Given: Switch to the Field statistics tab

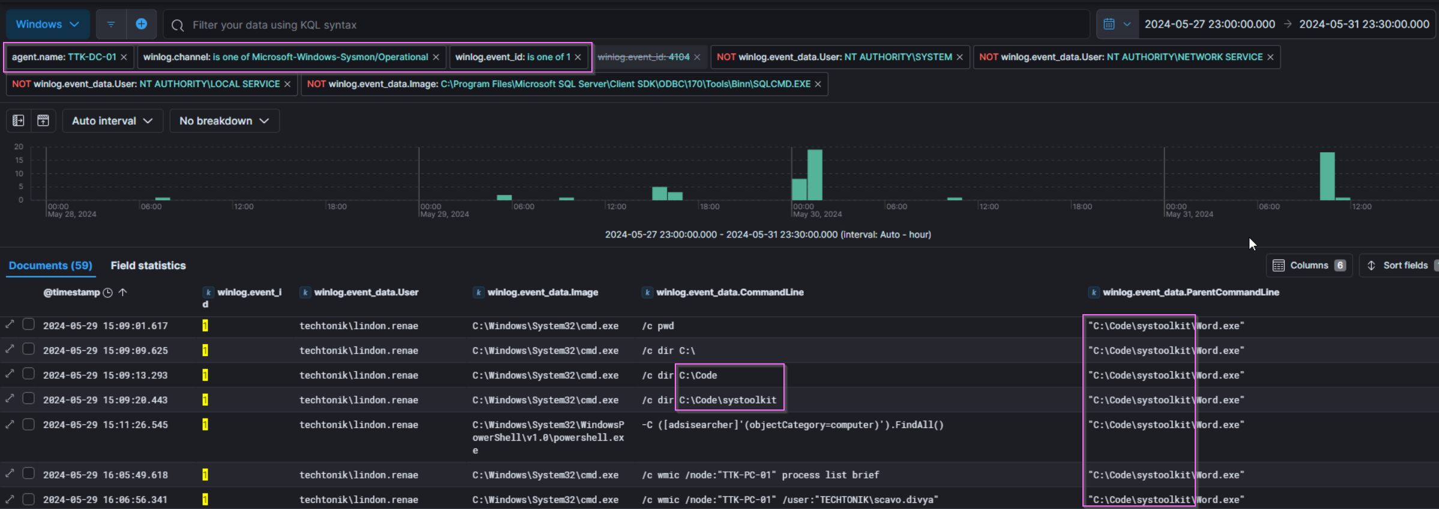Looking at the screenshot, I should [148, 266].
